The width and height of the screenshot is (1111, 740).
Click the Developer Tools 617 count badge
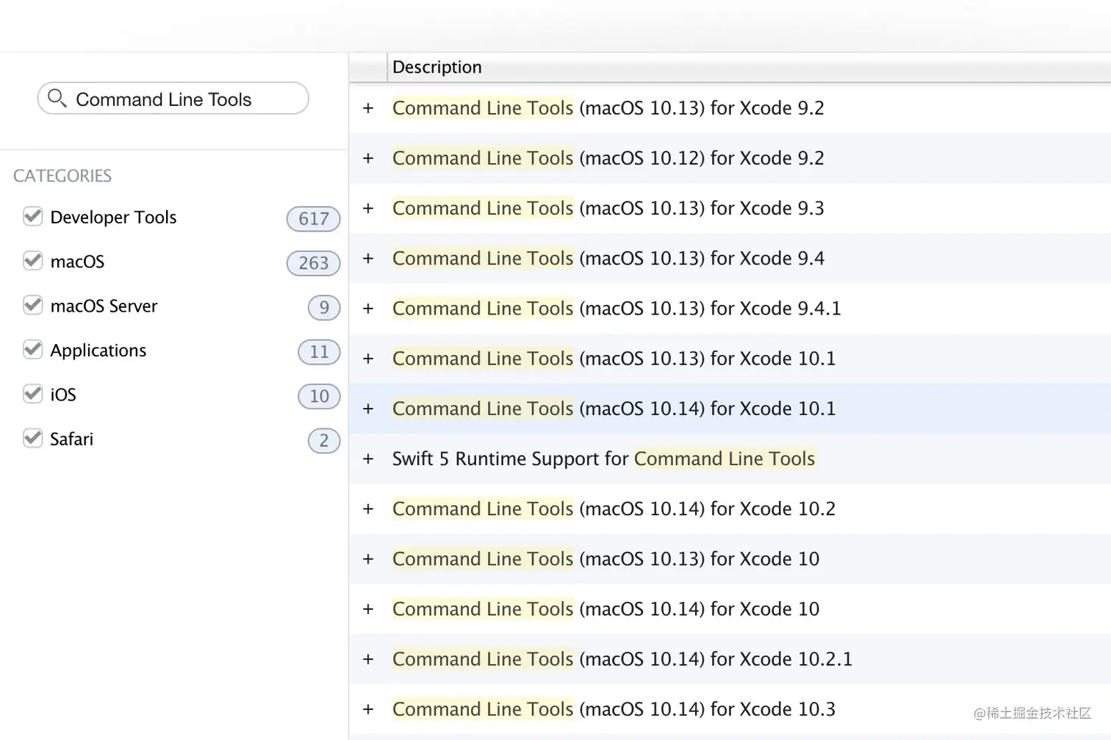(313, 218)
